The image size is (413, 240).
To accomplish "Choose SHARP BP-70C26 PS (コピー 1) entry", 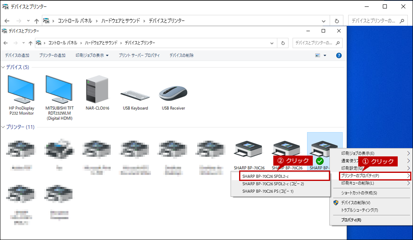I will tap(268, 191).
